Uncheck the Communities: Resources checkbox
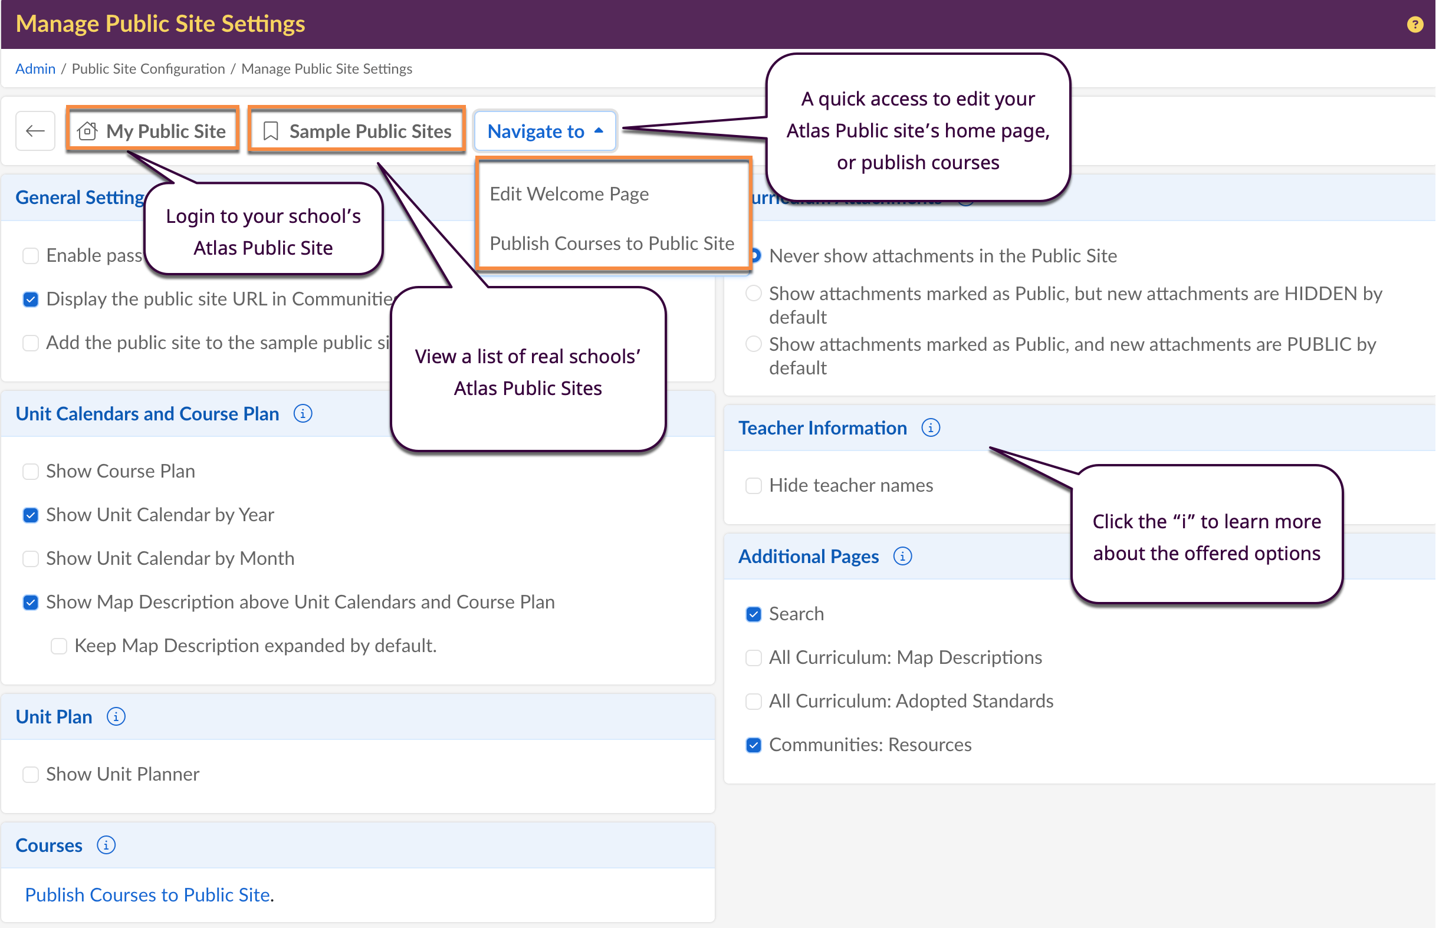Screen dimensions: 1439x928 753,745
